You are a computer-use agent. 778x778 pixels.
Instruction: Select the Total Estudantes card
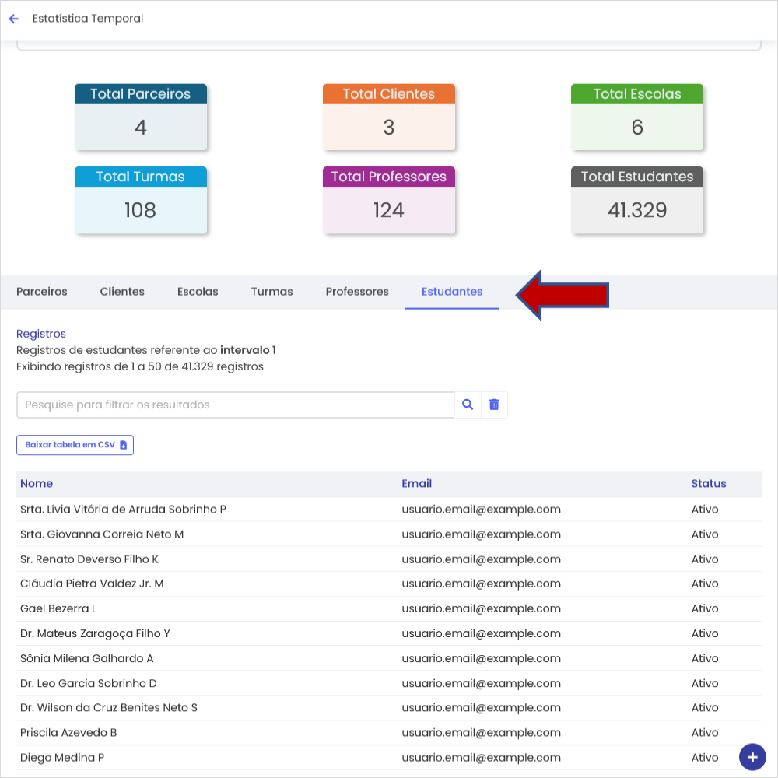[637, 200]
